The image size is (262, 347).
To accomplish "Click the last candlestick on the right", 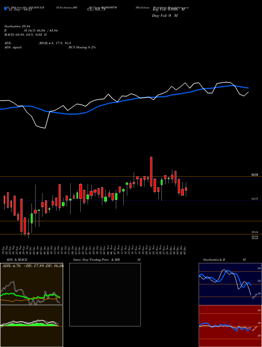I will [x=186, y=189].
